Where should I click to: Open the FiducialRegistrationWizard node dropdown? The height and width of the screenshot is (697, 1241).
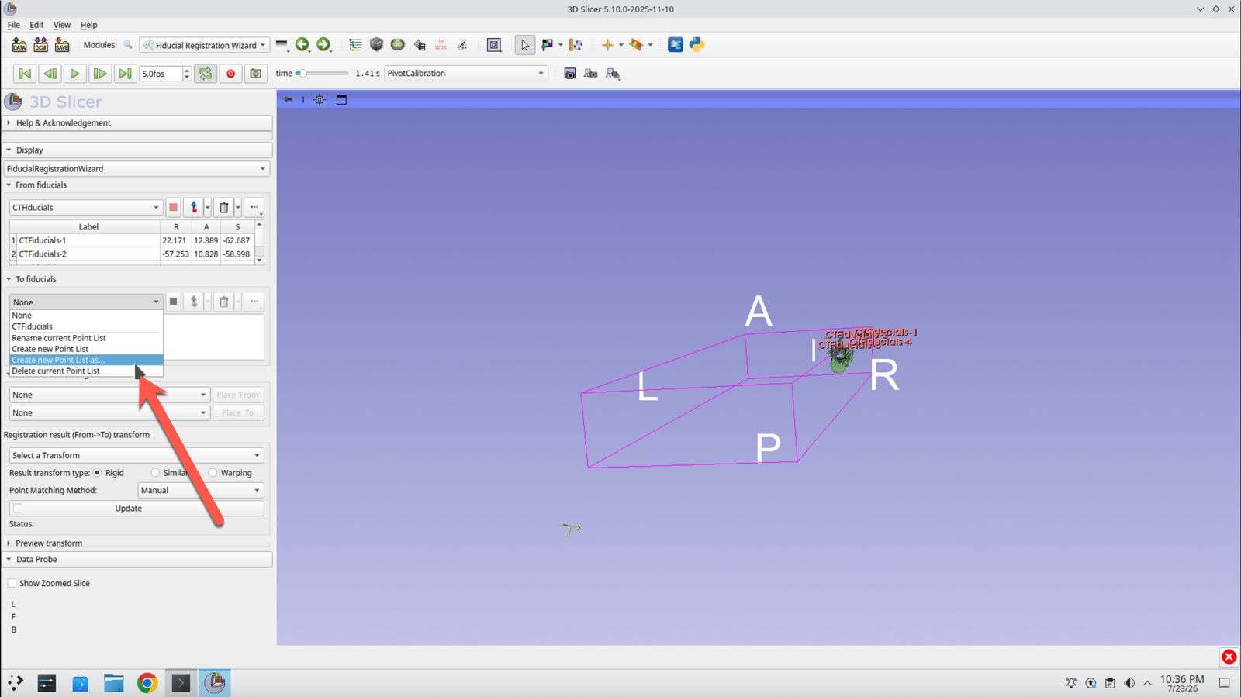(137, 169)
